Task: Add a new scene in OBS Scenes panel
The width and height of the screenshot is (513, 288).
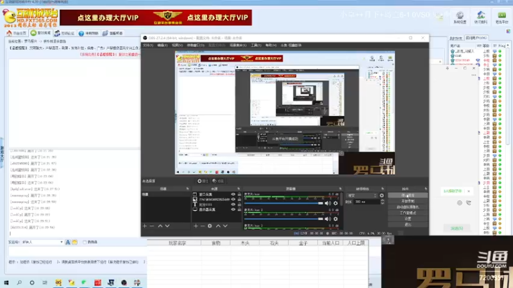Action: (x=145, y=226)
